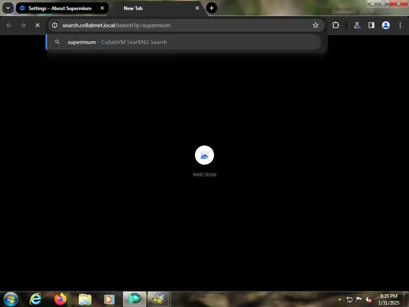This screenshot has width=409, height=307.
Task: Open the Windows Start menu
Action: tap(10, 299)
